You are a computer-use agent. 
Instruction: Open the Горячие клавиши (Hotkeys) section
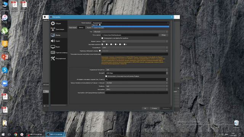[59, 53]
